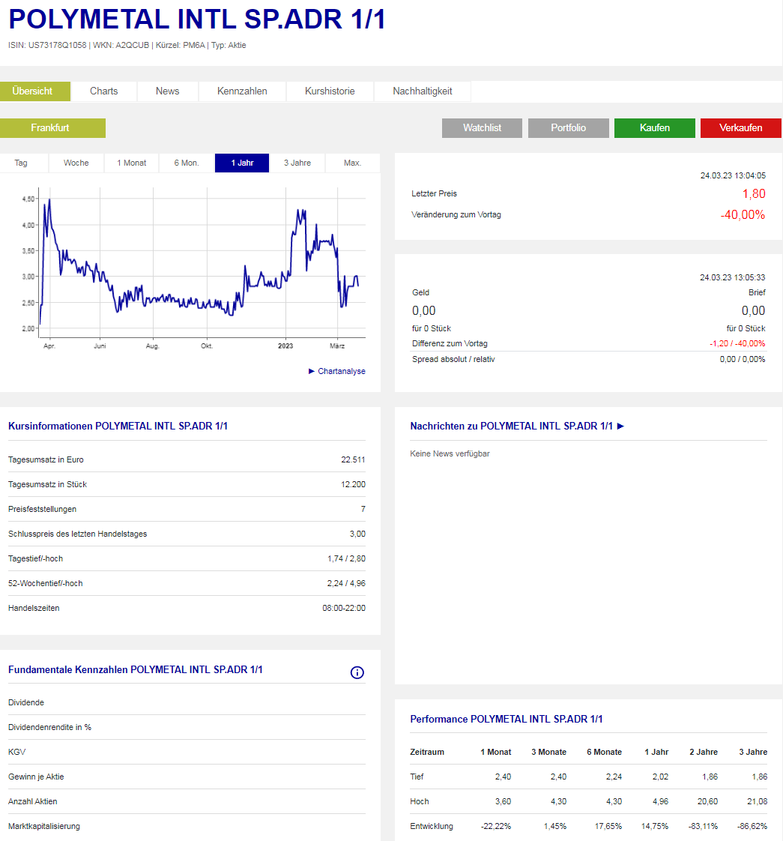Click the info icon beside Fundamentale Kennzahlen

[357, 672]
